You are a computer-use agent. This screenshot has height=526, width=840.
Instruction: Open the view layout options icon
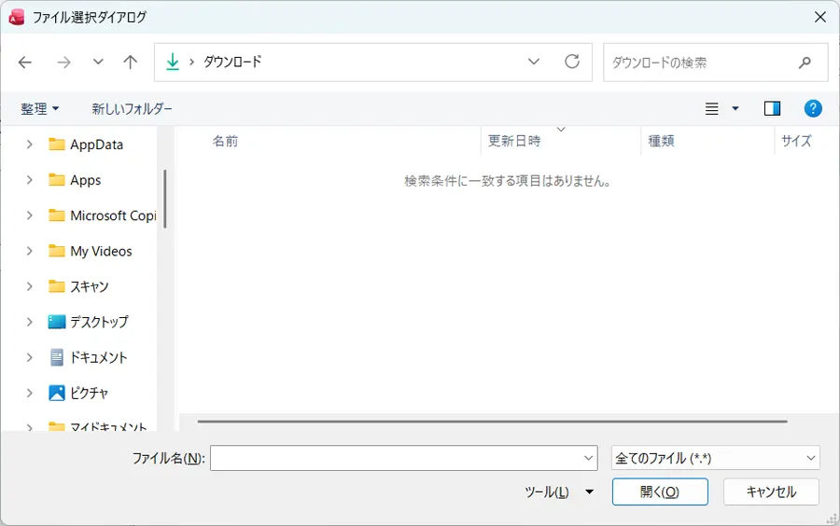point(712,109)
